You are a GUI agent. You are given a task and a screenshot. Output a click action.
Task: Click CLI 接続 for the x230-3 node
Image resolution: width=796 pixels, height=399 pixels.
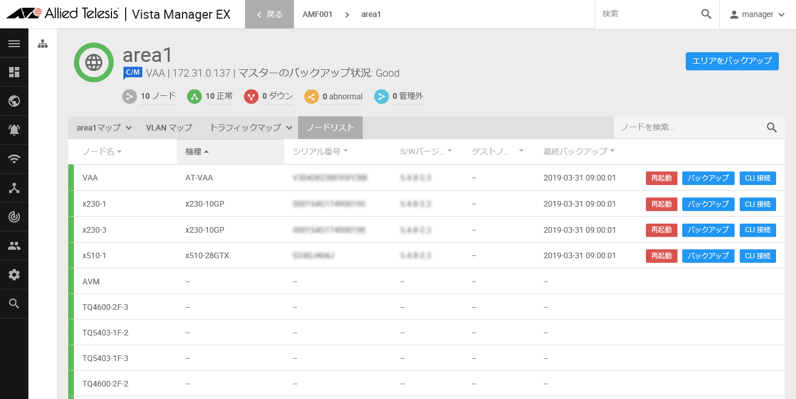[x=758, y=230]
